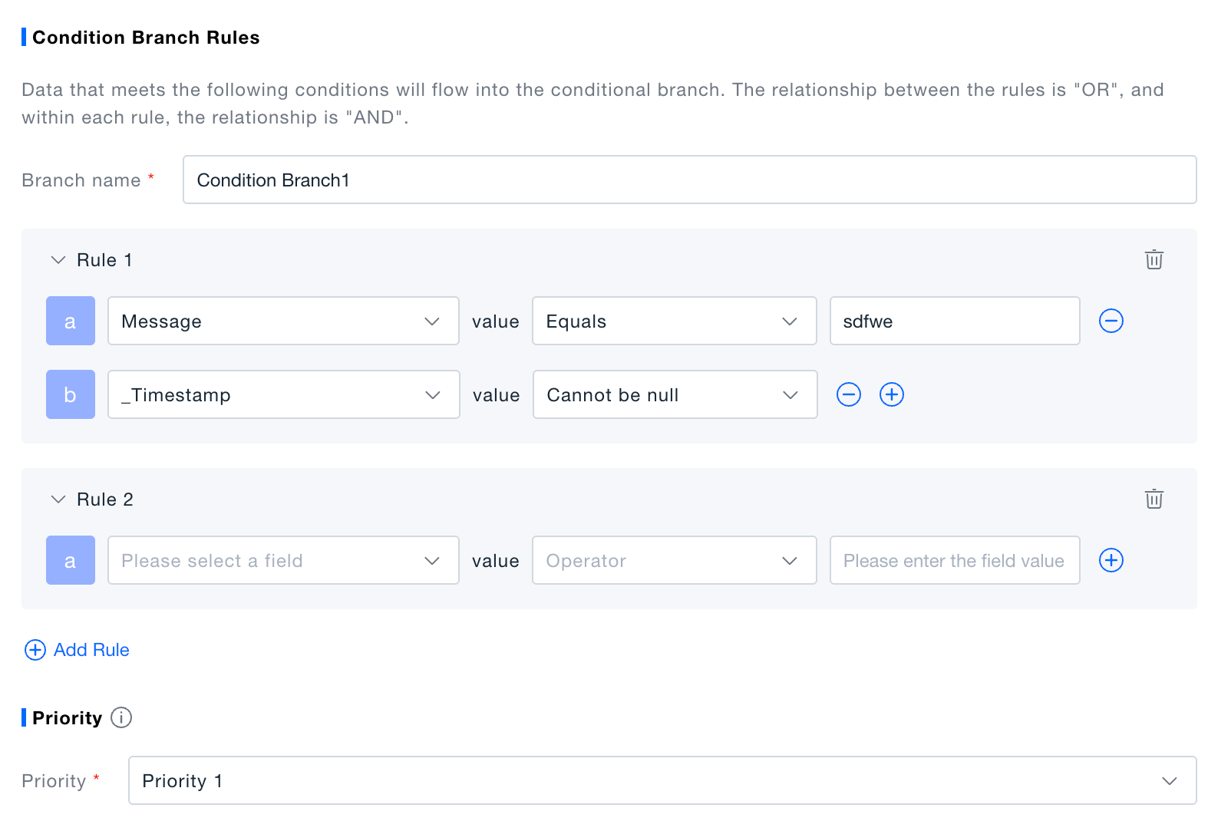Screen dimensions: 1208x821
Task: Focus the sdfwe value input
Action: (x=954, y=321)
